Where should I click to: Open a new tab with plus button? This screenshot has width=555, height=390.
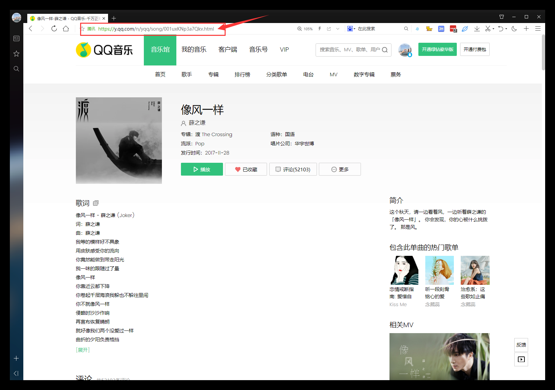click(114, 18)
